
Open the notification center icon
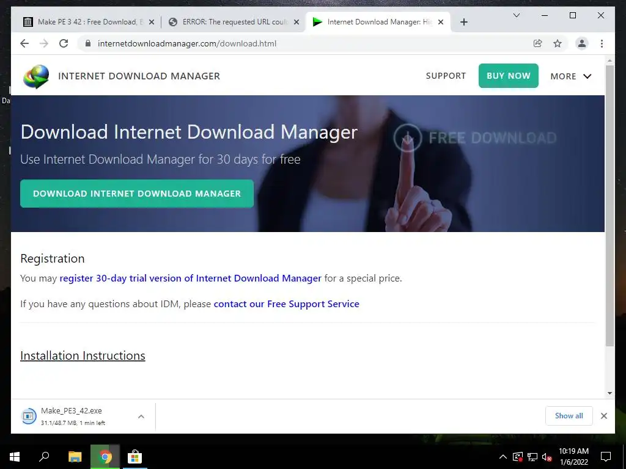[x=606, y=457]
